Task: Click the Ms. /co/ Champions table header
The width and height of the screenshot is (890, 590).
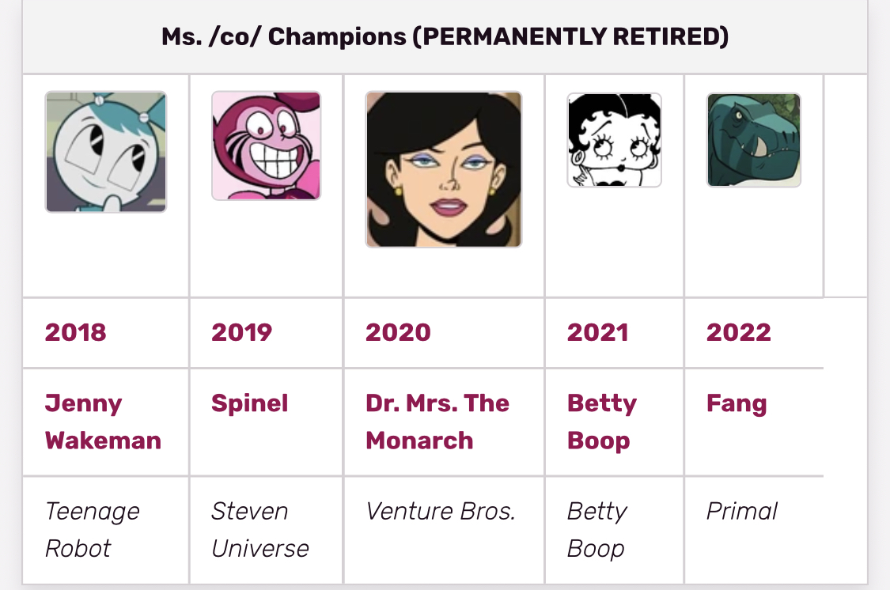Action: coord(445,36)
